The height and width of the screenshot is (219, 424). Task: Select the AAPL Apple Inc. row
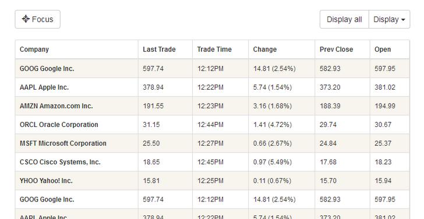213,87
